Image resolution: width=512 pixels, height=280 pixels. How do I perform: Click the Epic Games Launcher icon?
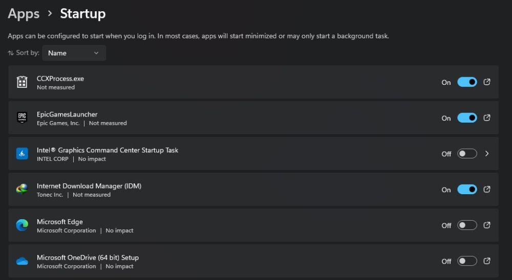tap(22, 118)
